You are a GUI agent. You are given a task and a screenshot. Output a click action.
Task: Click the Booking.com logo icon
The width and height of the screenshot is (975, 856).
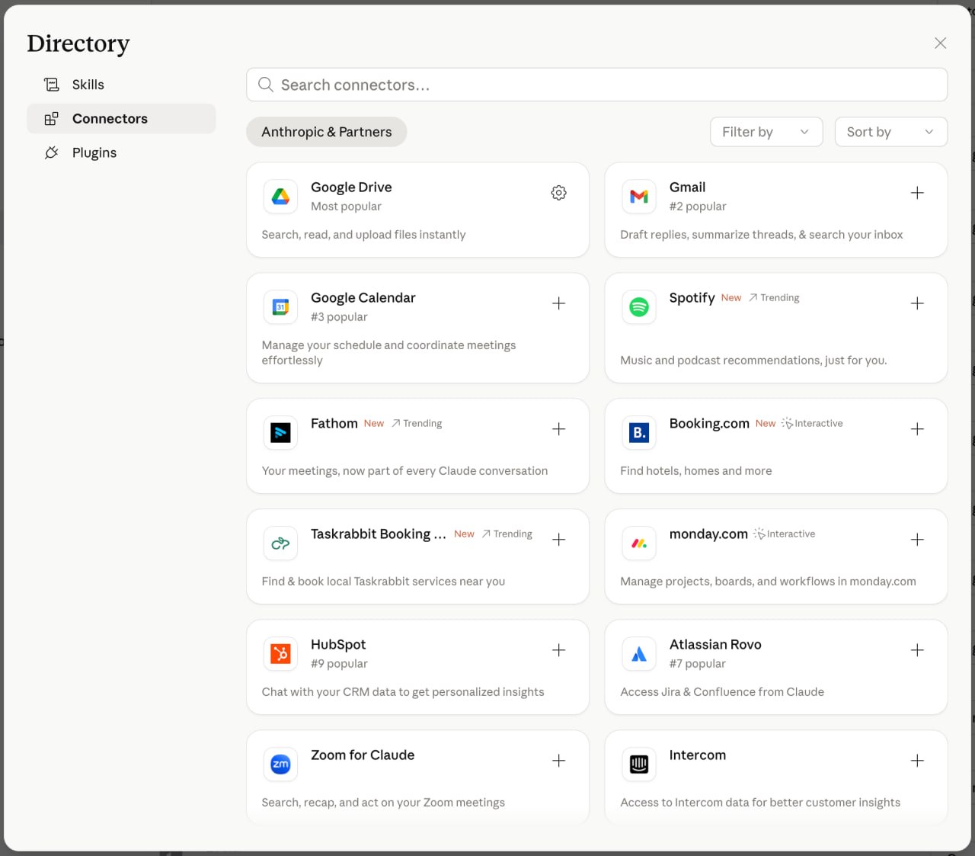coord(638,433)
